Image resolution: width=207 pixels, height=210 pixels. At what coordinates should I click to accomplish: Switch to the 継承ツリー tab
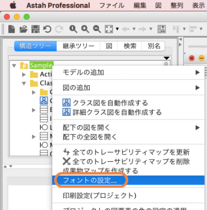(x=78, y=46)
